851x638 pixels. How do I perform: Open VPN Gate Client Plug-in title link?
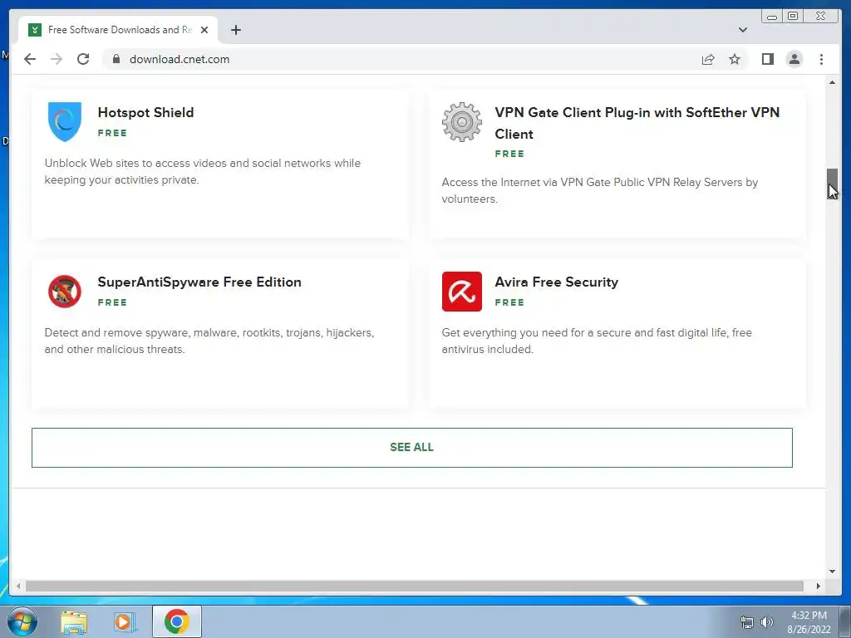tap(637, 123)
